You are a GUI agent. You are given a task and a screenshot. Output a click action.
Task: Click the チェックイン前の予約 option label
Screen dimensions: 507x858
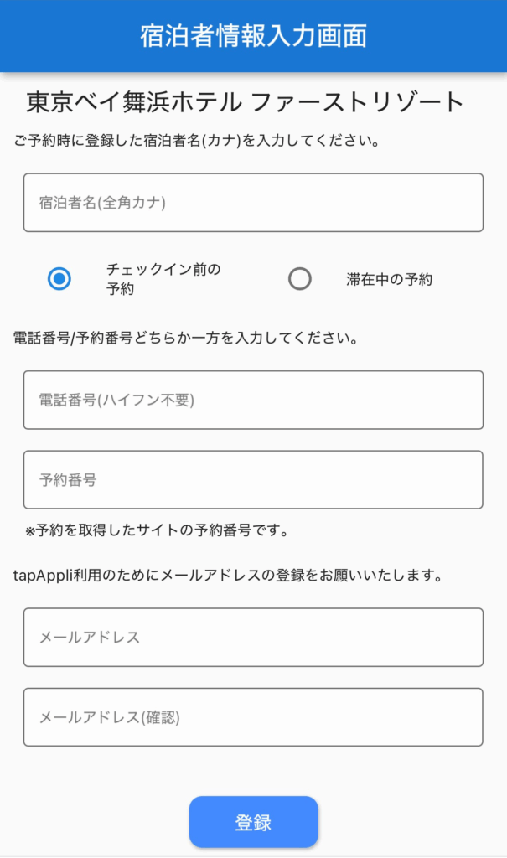(163, 279)
